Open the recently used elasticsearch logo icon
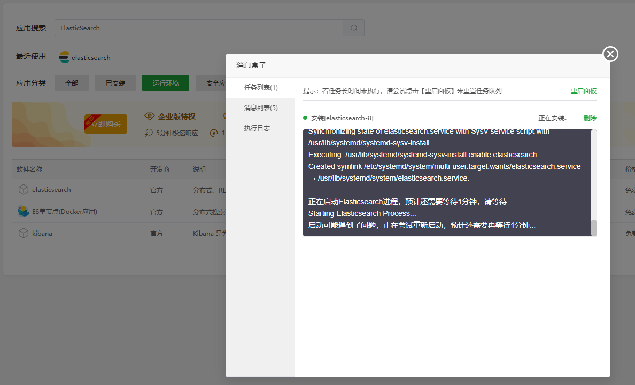Image resolution: width=635 pixels, height=385 pixels. pos(64,58)
